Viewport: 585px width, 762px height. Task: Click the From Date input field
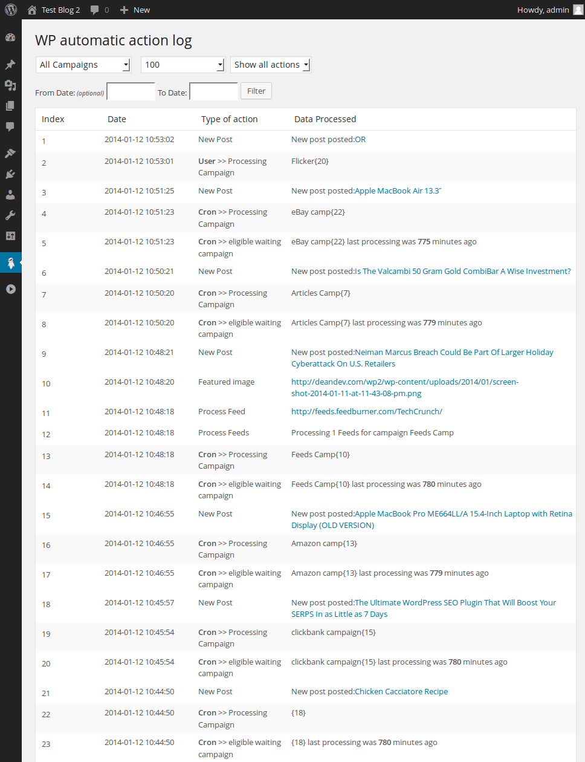[131, 91]
